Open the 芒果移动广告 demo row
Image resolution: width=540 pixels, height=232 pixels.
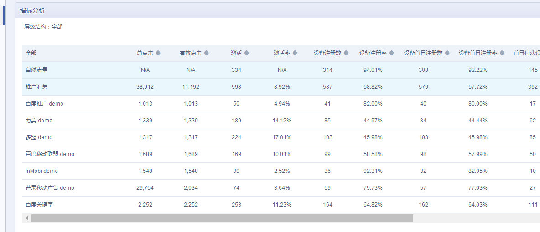[50, 188]
